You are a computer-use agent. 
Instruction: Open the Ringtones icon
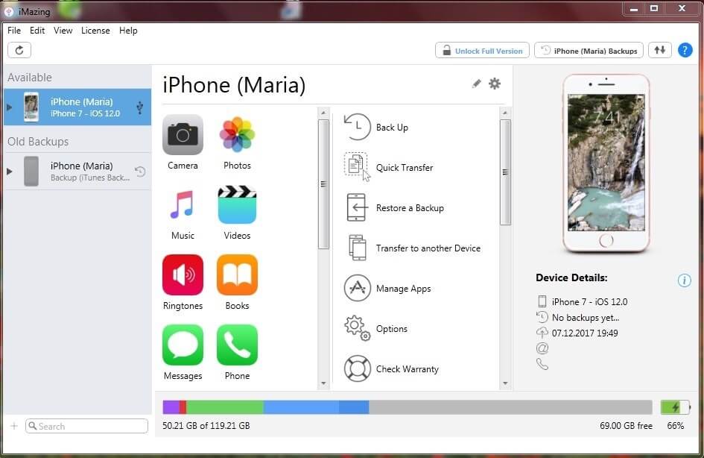tap(183, 275)
